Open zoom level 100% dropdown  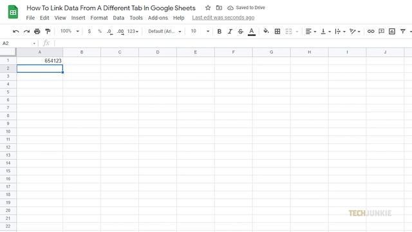(x=70, y=31)
